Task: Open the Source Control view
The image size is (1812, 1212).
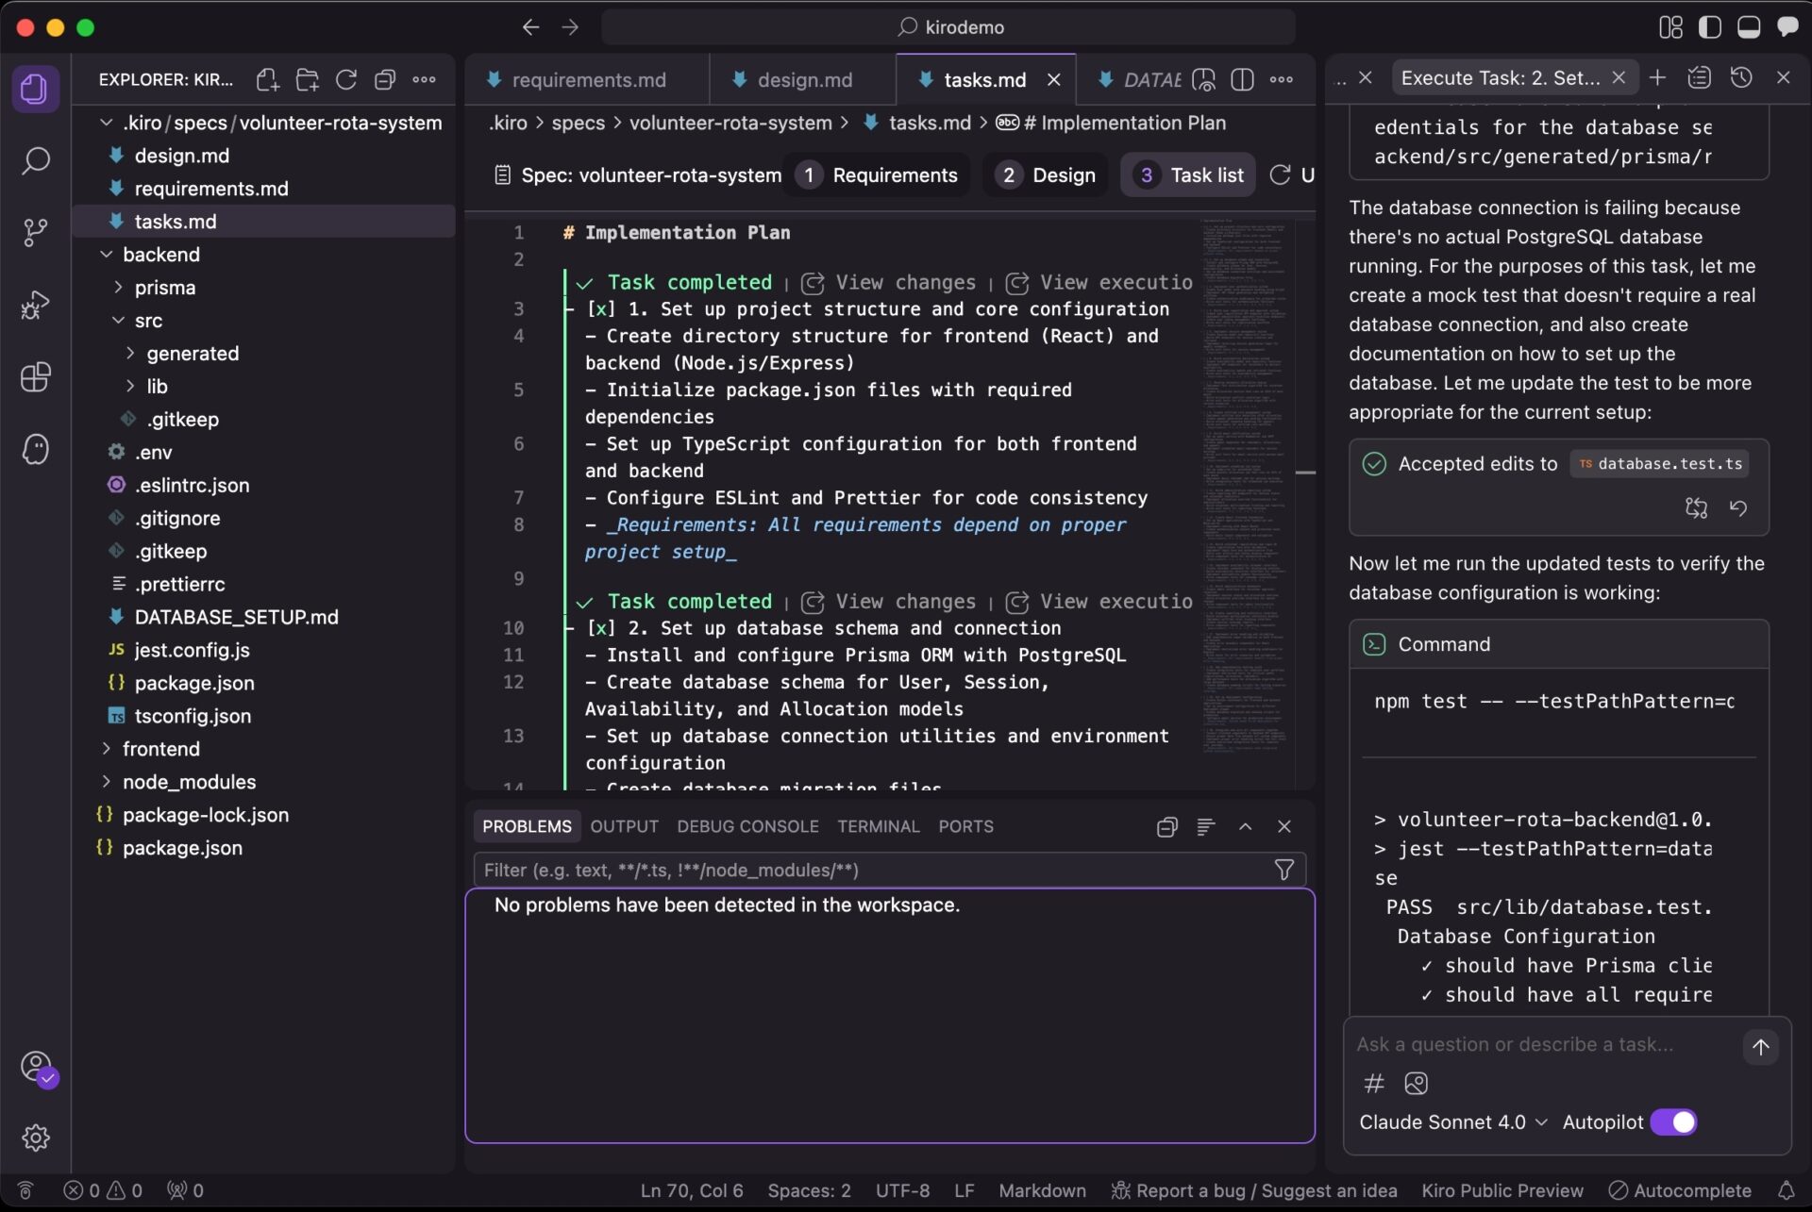Action: [x=36, y=232]
